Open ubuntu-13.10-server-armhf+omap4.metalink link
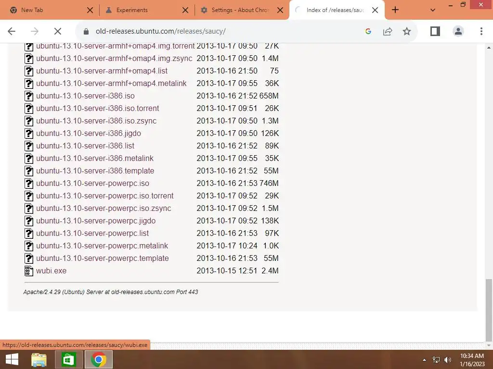Screen dimensions: 493x369 point(111,84)
